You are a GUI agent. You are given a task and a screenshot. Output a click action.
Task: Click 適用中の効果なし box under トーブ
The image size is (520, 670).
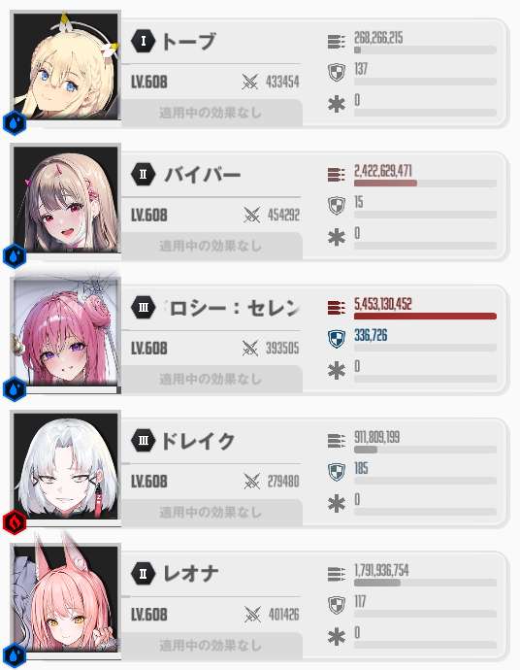[211, 113]
